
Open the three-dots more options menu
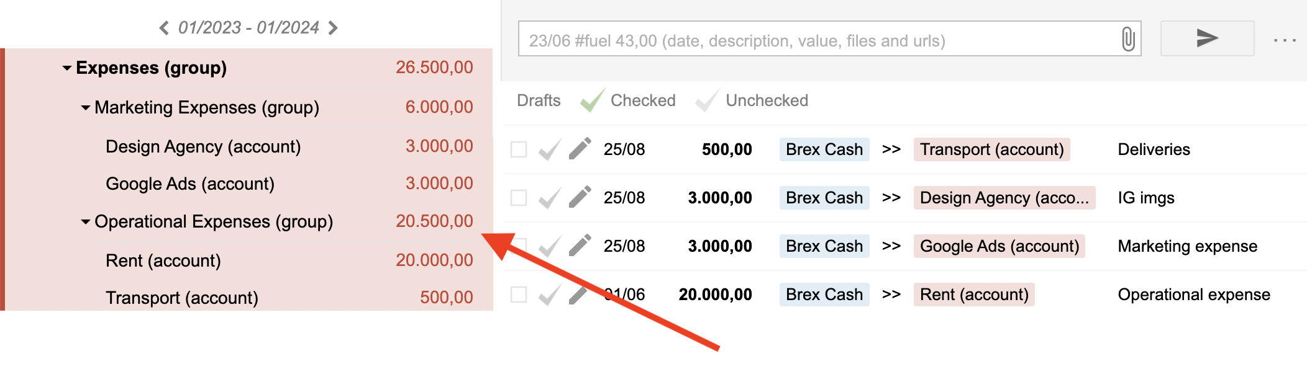(1284, 40)
